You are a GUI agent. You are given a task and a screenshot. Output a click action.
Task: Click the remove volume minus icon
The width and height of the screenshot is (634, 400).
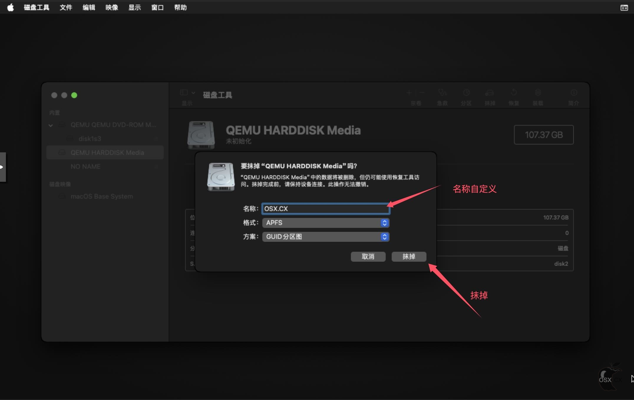[422, 93]
